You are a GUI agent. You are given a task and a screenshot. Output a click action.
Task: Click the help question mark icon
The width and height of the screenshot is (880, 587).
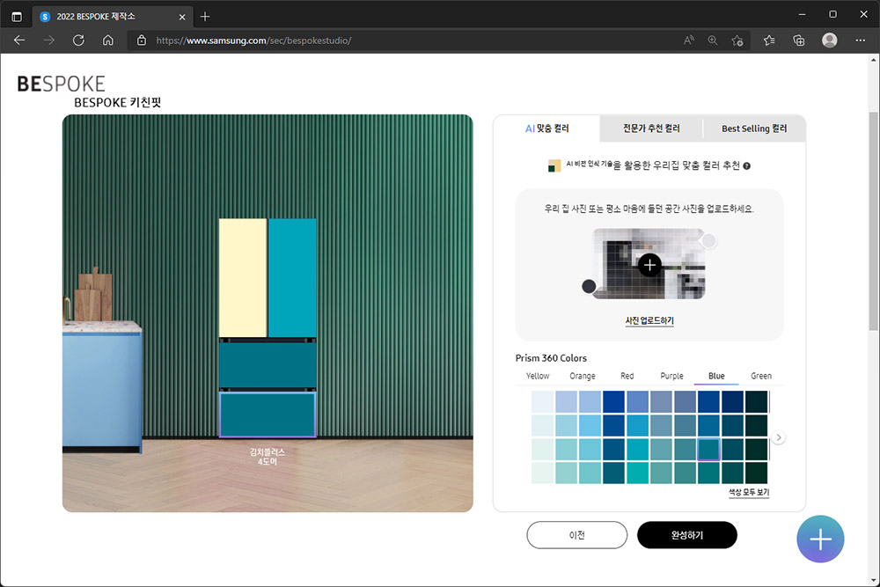point(746,165)
